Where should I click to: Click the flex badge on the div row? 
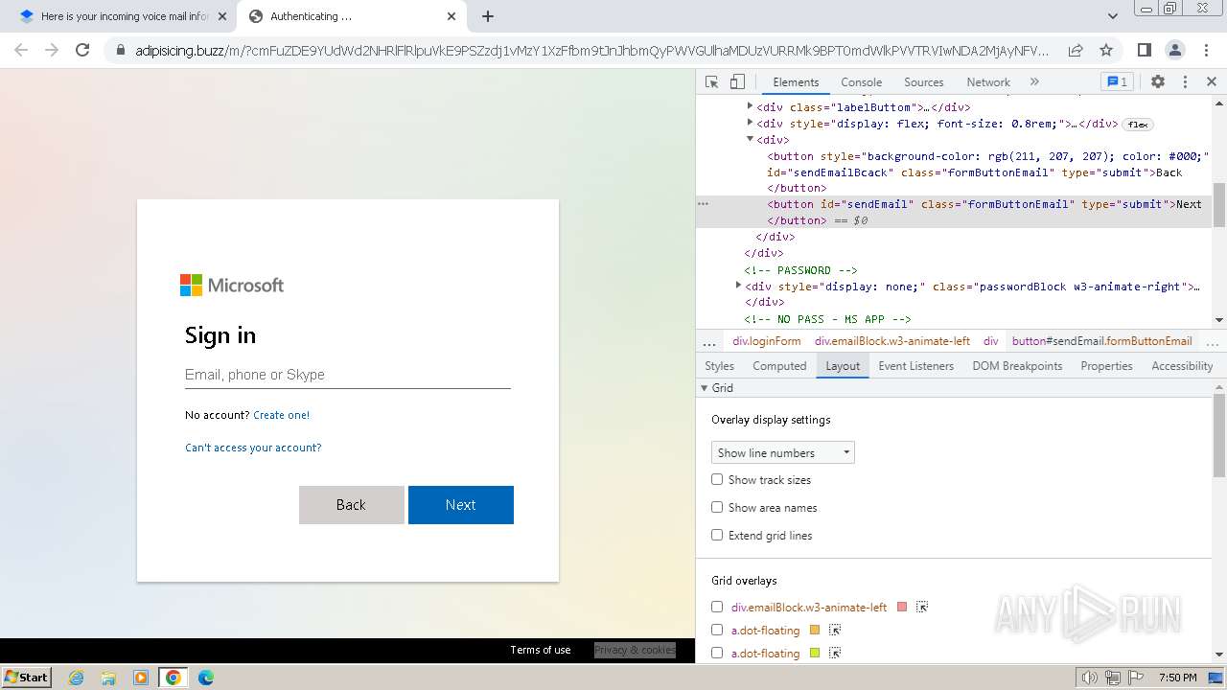click(1138, 125)
